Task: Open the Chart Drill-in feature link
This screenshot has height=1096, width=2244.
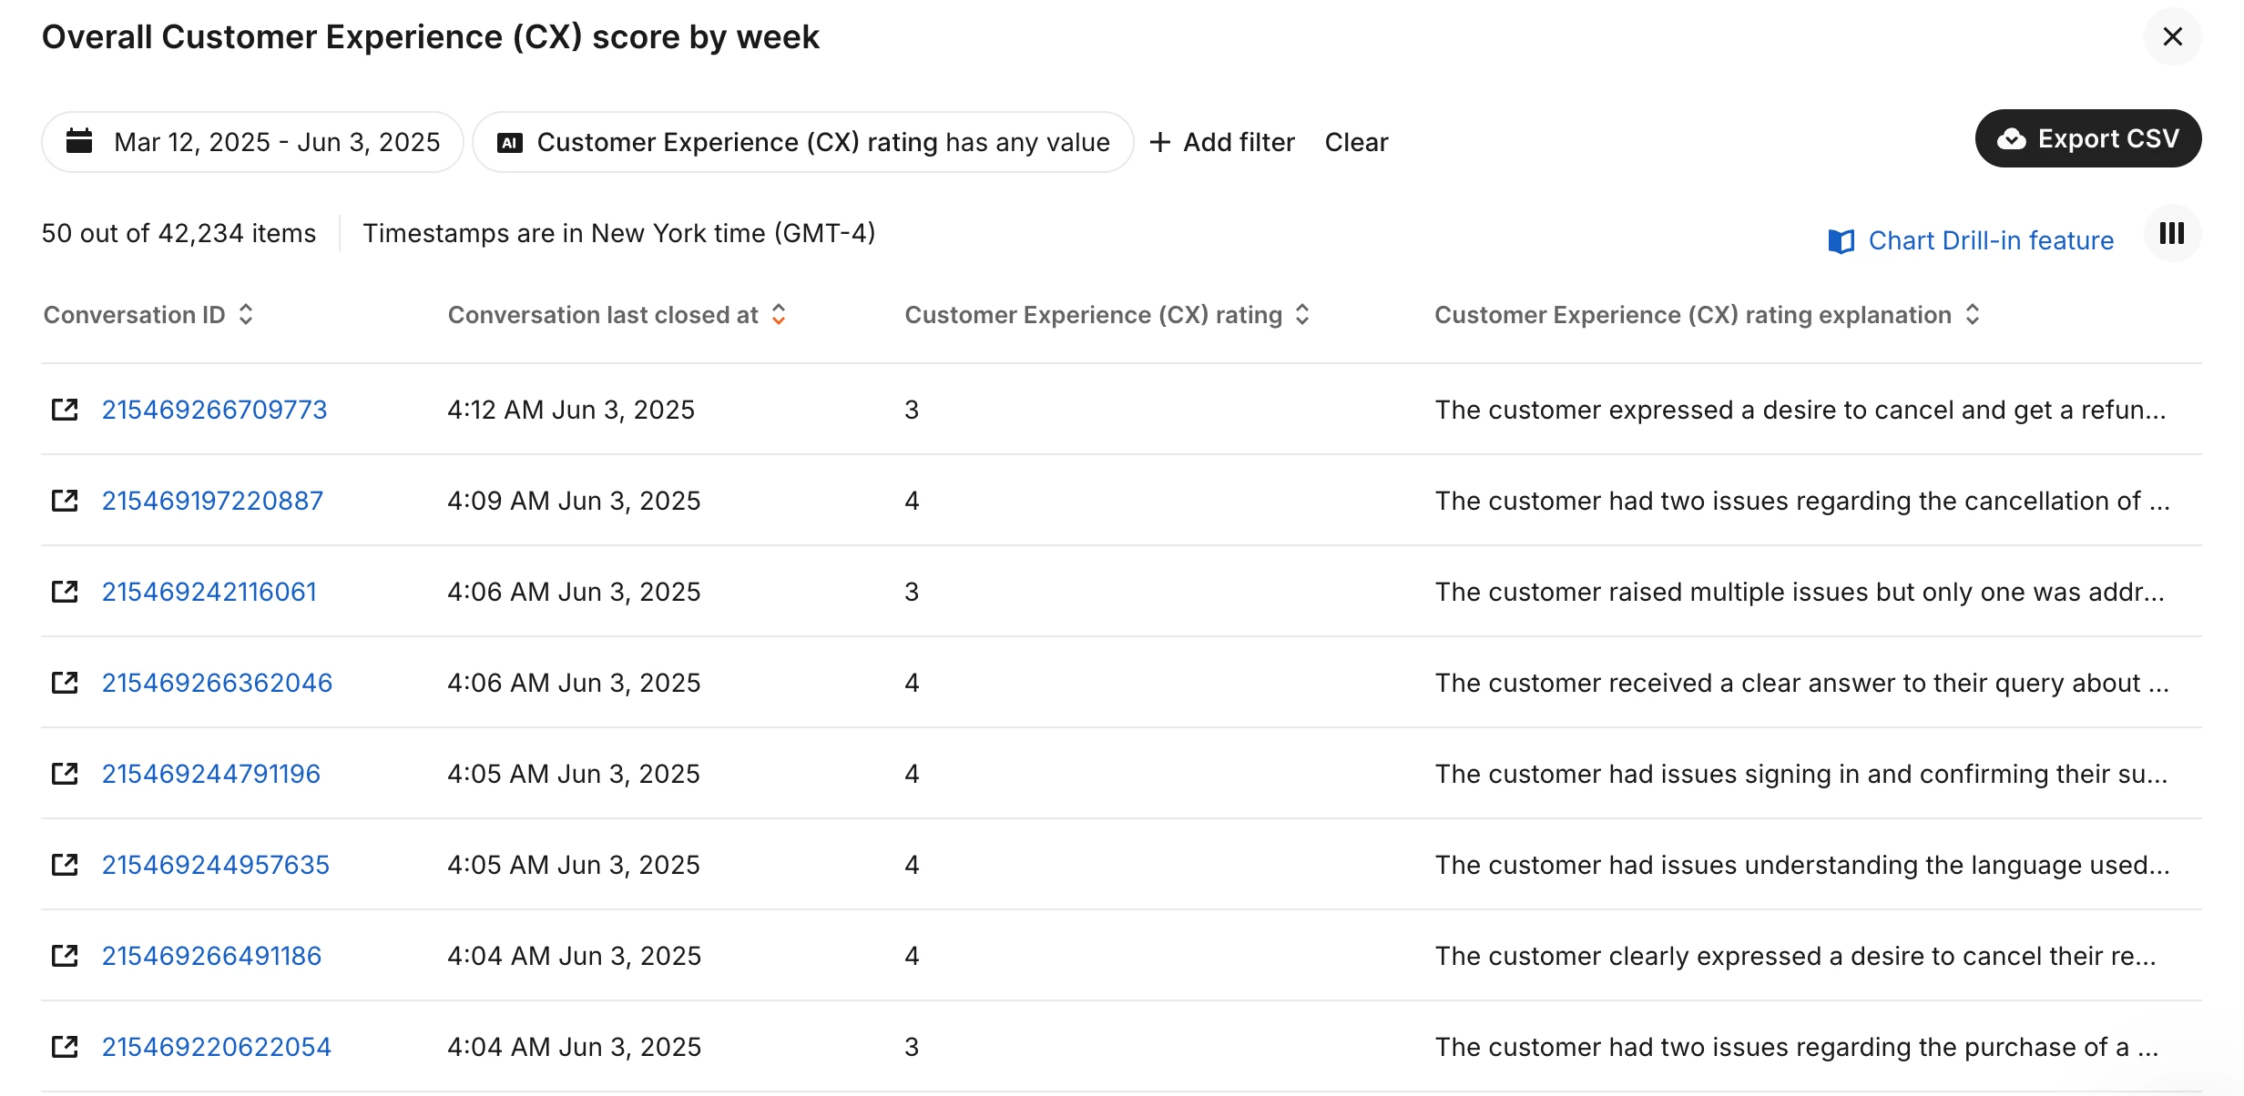Action: (x=1991, y=240)
